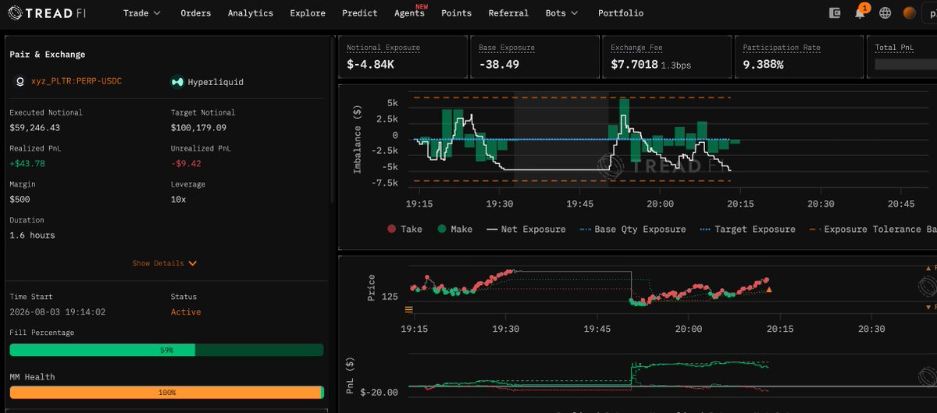Click the Unrealized PnL value -$9.42
Screen dimensions: 937x413
tap(186, 163)
